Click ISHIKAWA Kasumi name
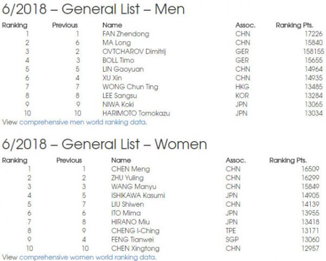The image size is (326, 261). click(138, 195)
